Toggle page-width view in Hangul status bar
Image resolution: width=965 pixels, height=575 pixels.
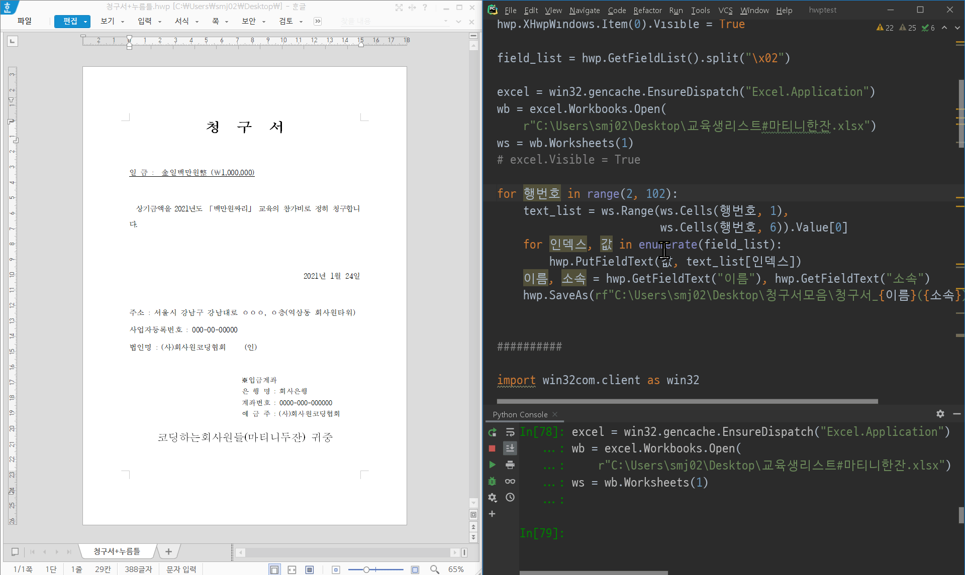pos(292,569)
